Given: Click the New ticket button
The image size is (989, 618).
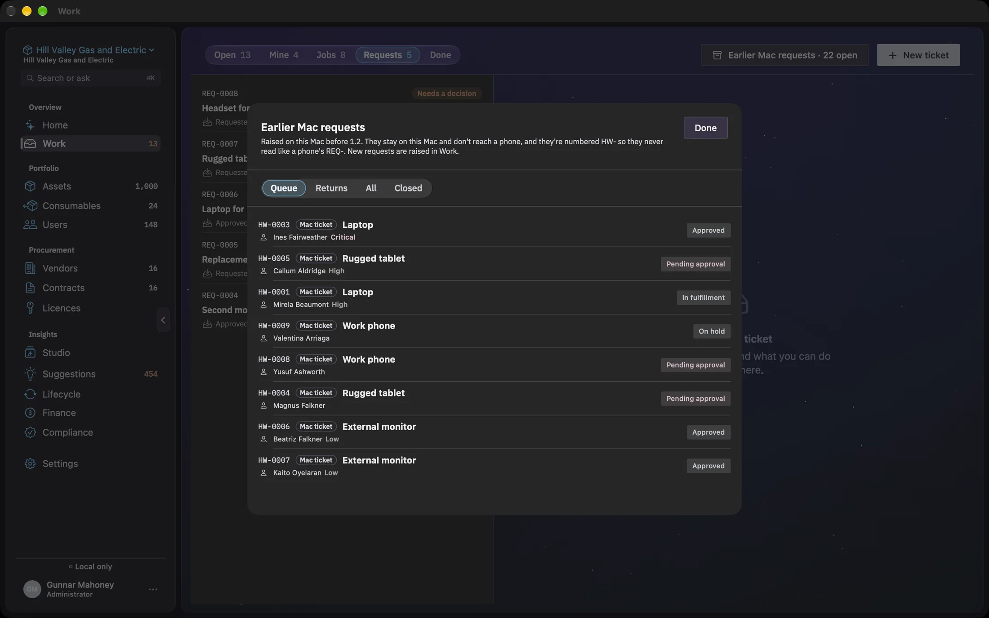Looking at the screenshot, I should point(918,55).
